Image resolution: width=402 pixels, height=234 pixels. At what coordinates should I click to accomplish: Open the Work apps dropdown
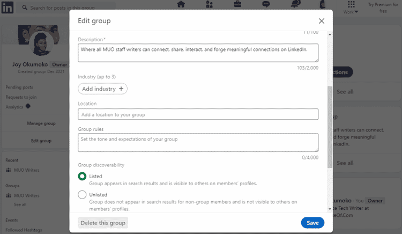tap(351, 8)
